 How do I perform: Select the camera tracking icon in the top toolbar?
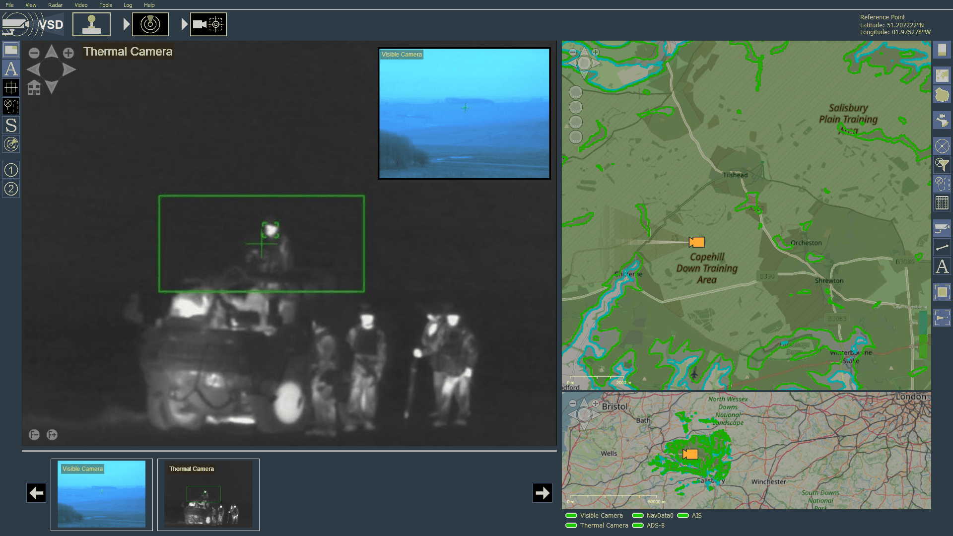coord(208,24)
